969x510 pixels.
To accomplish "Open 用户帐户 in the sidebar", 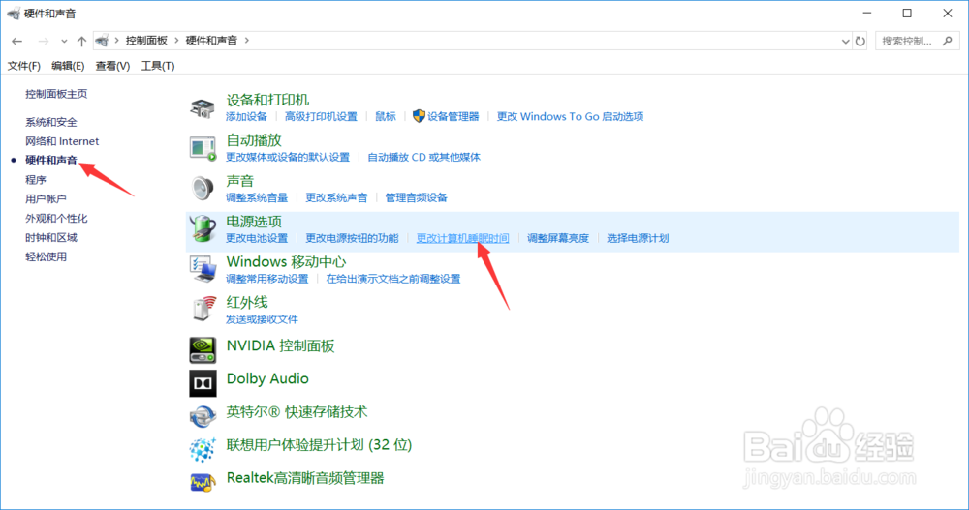I will click(46, 198).
